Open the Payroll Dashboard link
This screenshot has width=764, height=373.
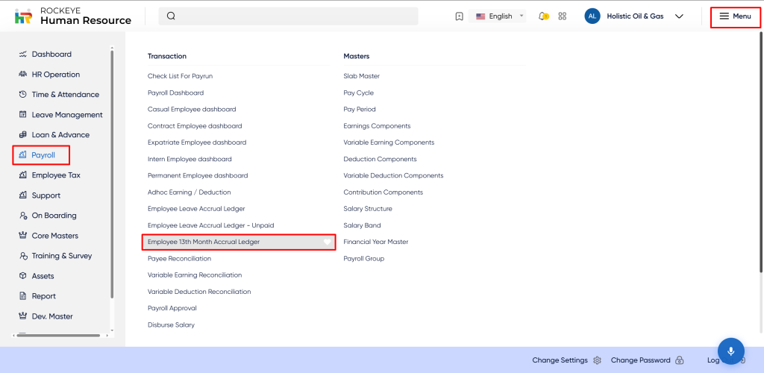pyautogui.click(x=175, y=93)
